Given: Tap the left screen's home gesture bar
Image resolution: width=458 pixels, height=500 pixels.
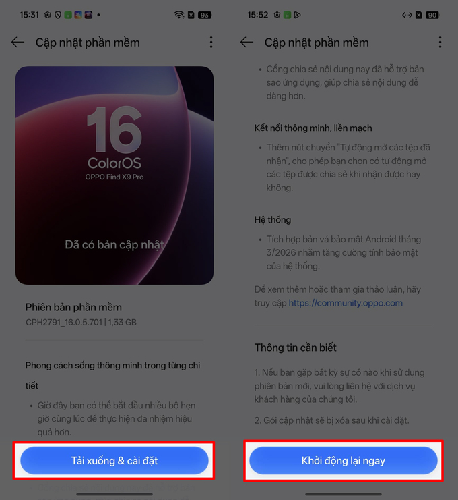Looking at the screenshot, I should pos(115,494).
